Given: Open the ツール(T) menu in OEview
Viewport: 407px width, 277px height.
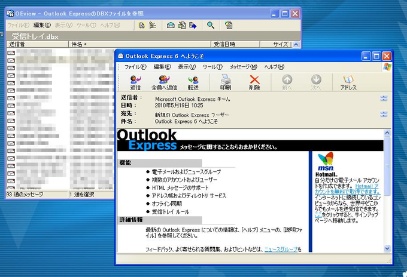Looking at the screenshot, I should 86,25.
